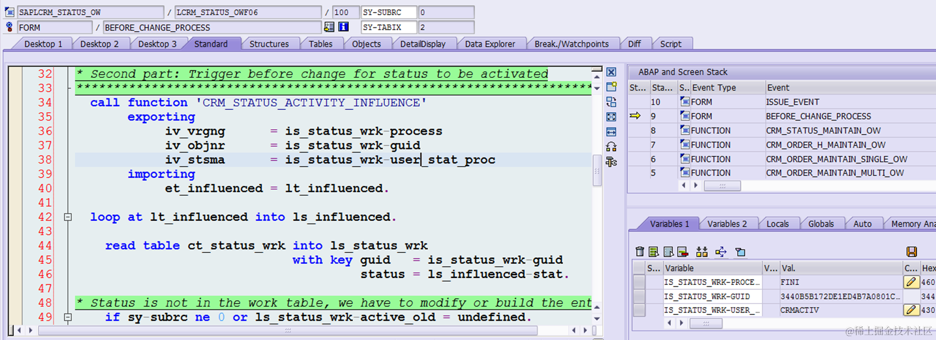Screen dimensions: 936x340
Task: Open the Data Explorer tab
Action: [490, 44]
